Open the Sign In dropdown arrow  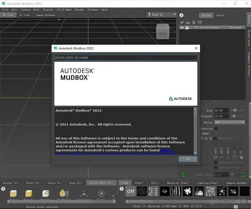tap(175, 14)
